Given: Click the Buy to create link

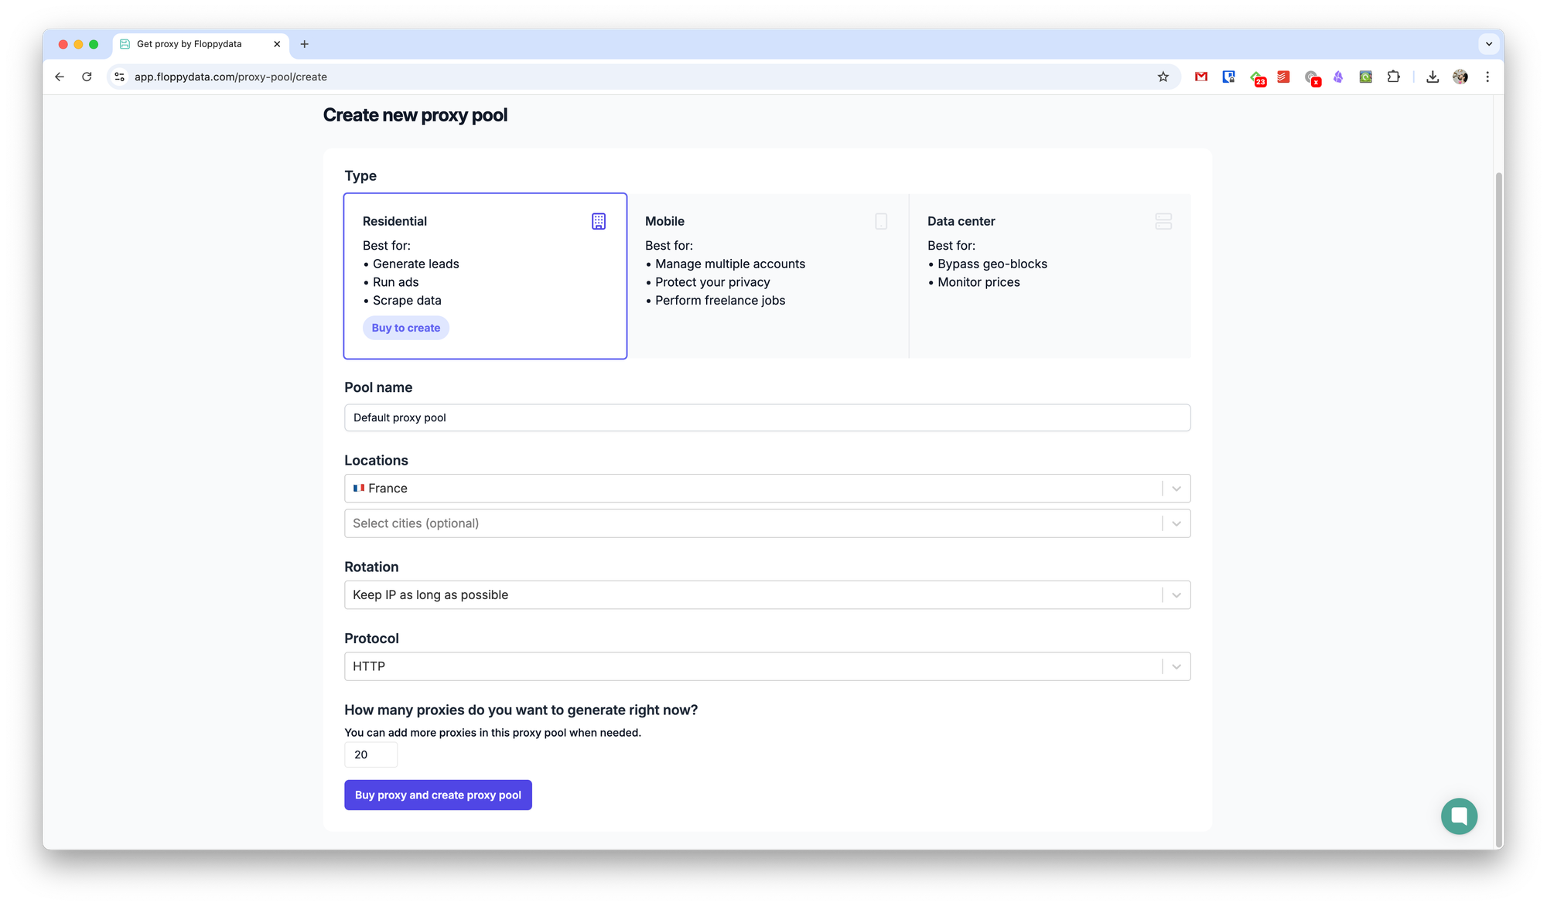Looking at the screenshot, I should [x=406, y=328].
